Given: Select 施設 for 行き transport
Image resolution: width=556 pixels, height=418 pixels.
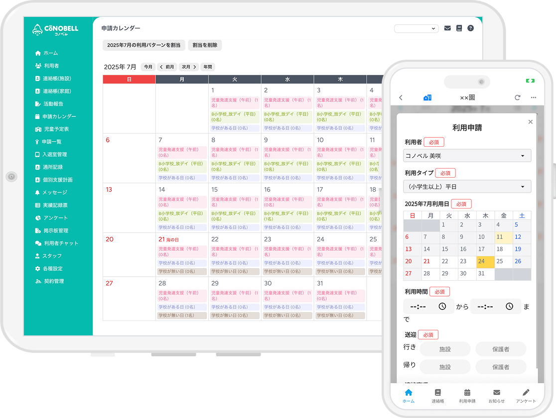Looking at the screenshot, I should [445, 349].
